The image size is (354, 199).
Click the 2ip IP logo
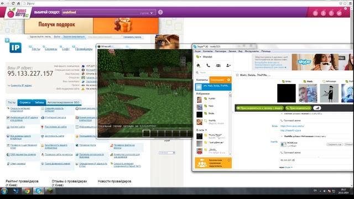click(x=15, y=48)
